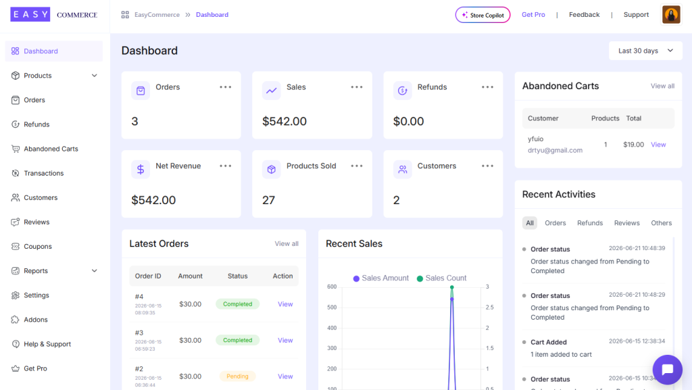692x390 pixels.
Task: Click the breadcrumb grid icon beside EasyCommerce
Action: [125, 15]
